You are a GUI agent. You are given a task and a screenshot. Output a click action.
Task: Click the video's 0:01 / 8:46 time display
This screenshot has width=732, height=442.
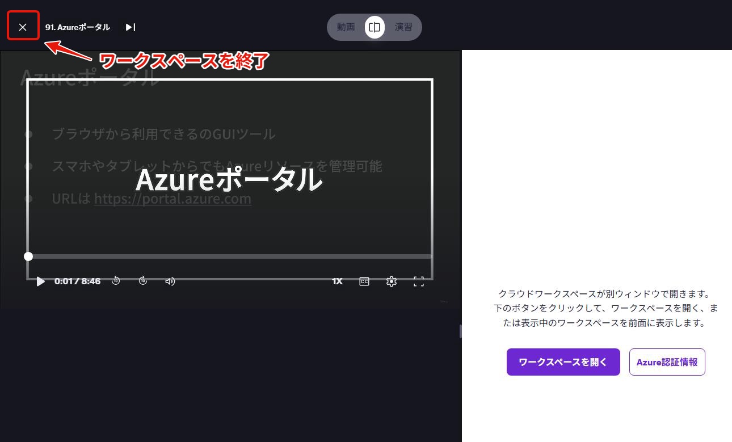(x=77, y=281)
